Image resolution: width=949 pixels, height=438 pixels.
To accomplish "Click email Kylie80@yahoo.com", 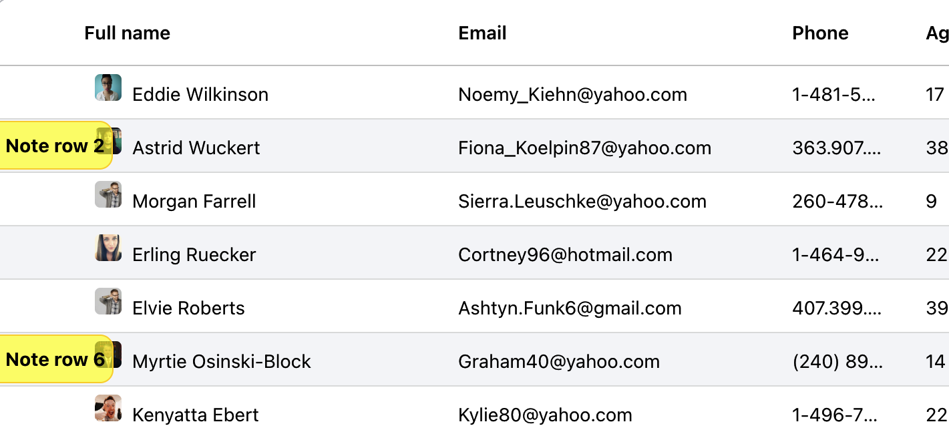I will 545,415.
